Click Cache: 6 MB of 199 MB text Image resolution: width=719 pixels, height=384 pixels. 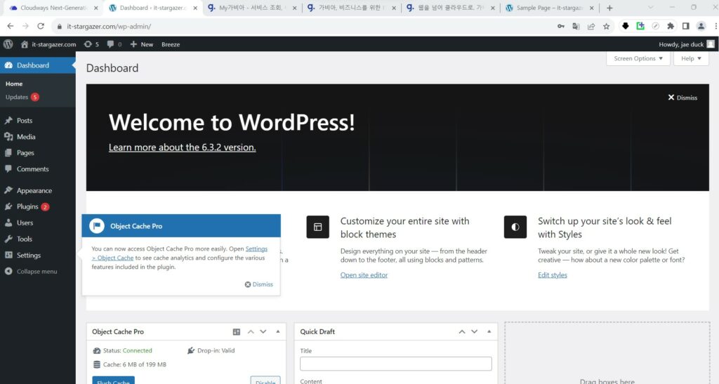coord(134,365)
